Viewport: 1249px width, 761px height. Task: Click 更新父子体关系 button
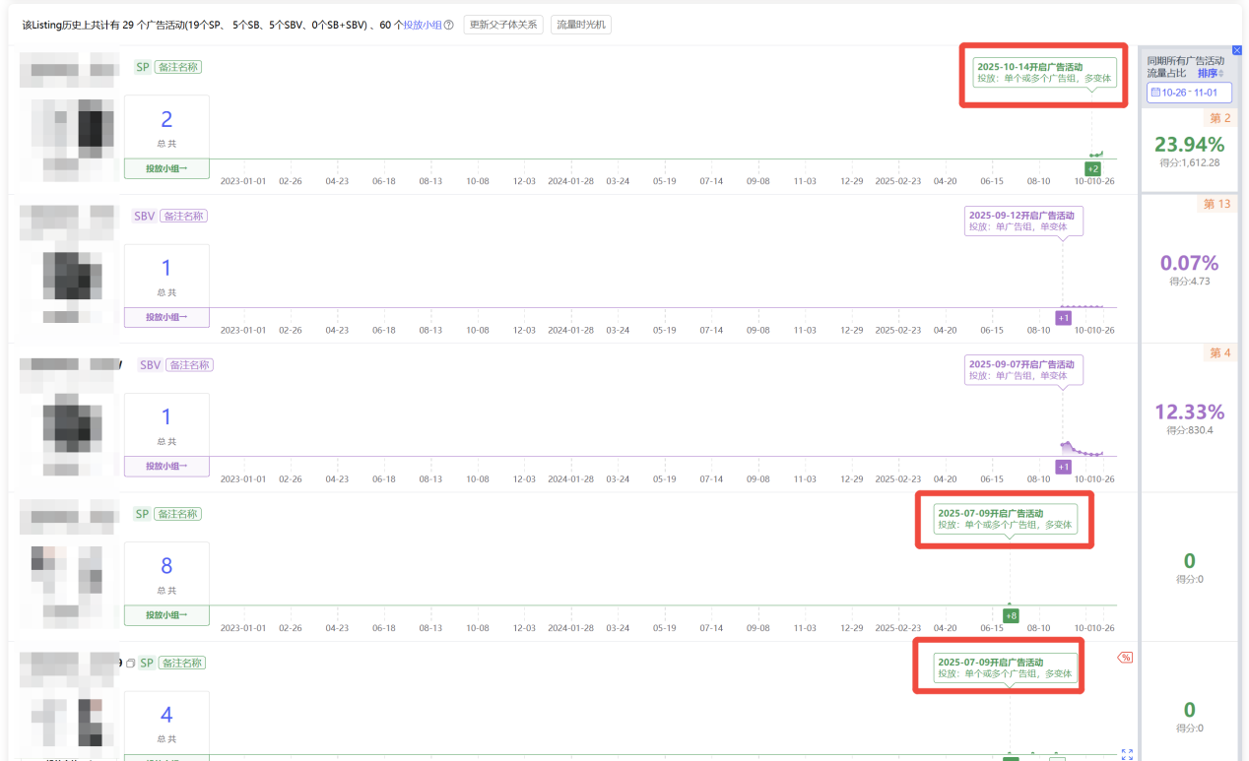(x=502, y=25)
